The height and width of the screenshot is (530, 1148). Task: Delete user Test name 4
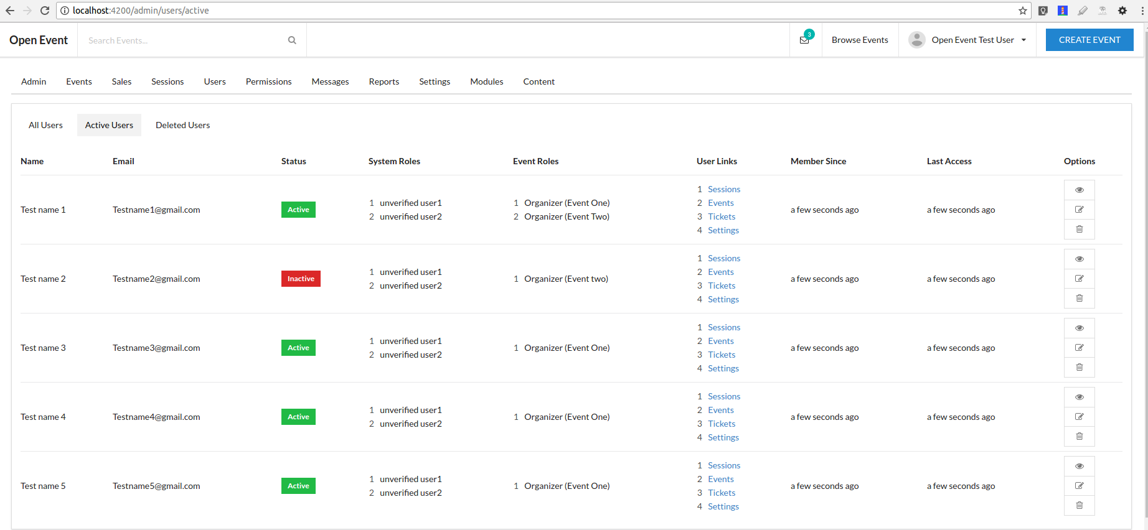point(1080,437)
